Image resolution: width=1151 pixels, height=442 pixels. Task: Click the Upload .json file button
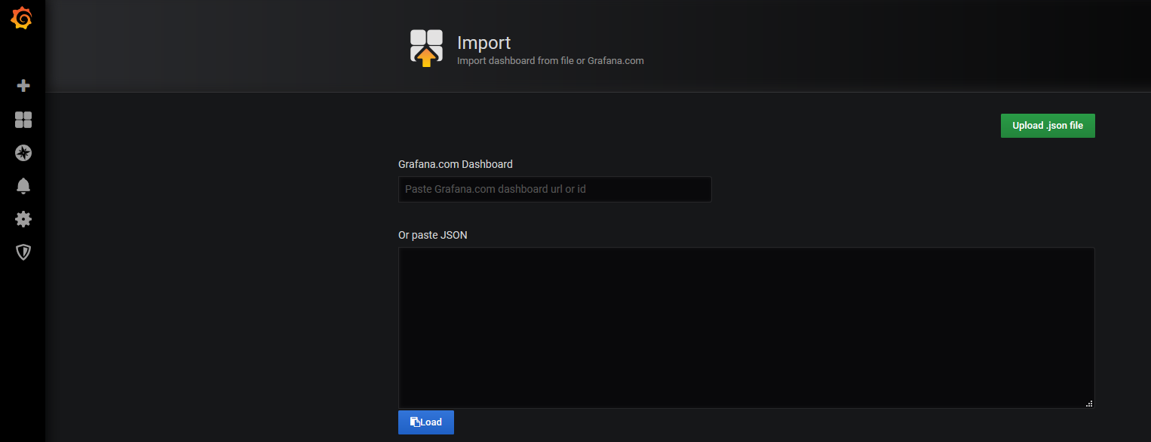1048,126
